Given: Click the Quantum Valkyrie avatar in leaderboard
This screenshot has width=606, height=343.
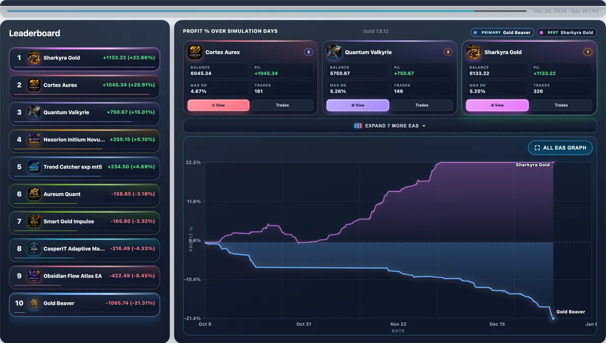Looking at the screenshot, I should click(x=34, y=112).
